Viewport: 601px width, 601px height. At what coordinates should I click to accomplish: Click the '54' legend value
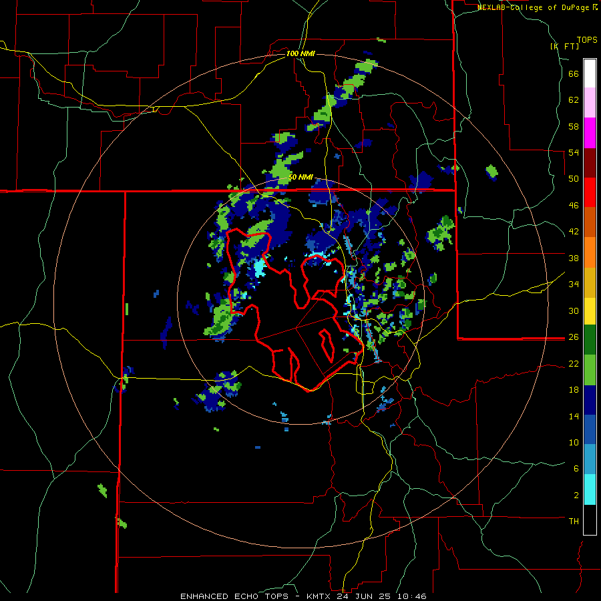[x=574, y=152]
